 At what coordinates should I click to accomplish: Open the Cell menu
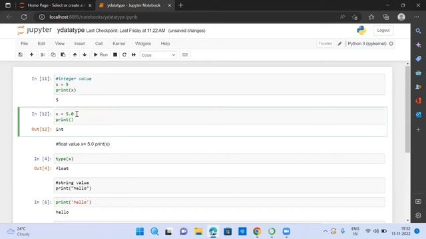[x=99, y=44]
